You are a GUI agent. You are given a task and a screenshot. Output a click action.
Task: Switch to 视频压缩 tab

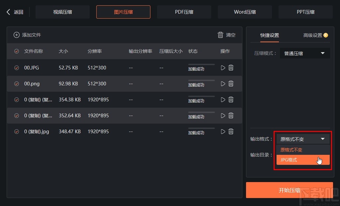coord(62,12)
